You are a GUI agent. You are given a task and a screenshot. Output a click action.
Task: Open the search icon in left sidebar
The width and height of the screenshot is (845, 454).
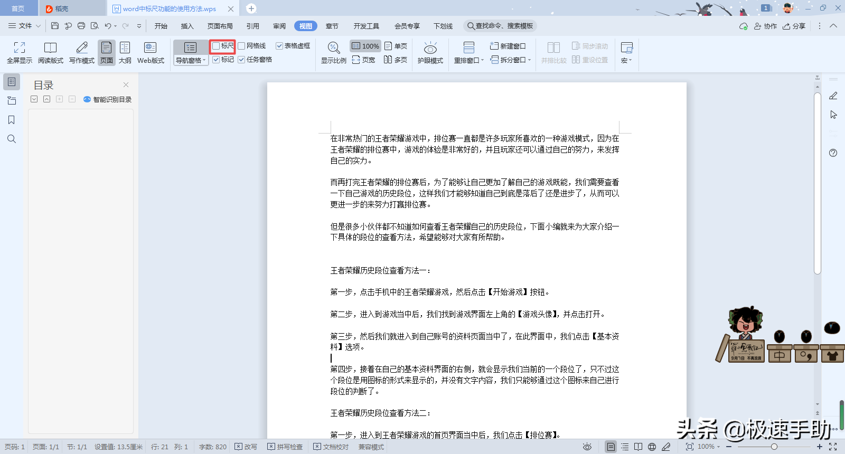[x=12, y=139]
